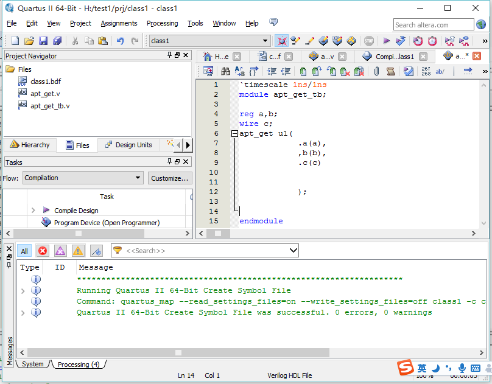Pin the Project Navigator panel

coord(170,55)
